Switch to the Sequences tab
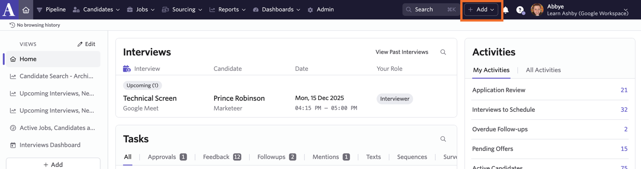Viewport: 641px width, 169px height. point(412,157)
